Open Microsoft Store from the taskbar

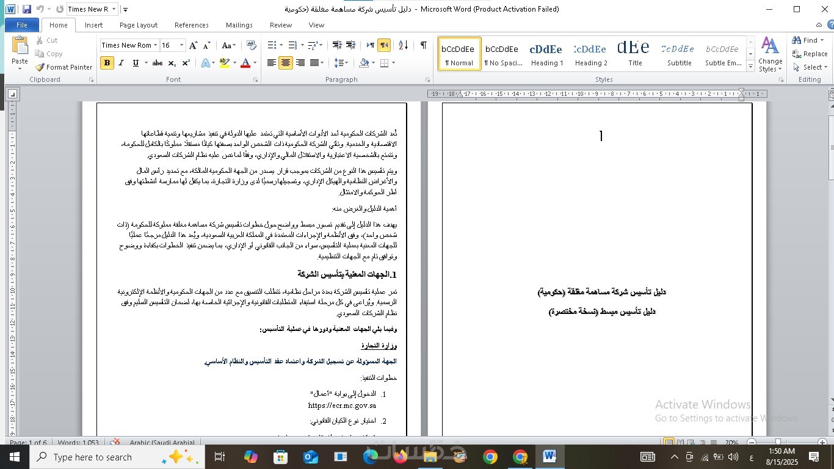(x=280, y=457)
